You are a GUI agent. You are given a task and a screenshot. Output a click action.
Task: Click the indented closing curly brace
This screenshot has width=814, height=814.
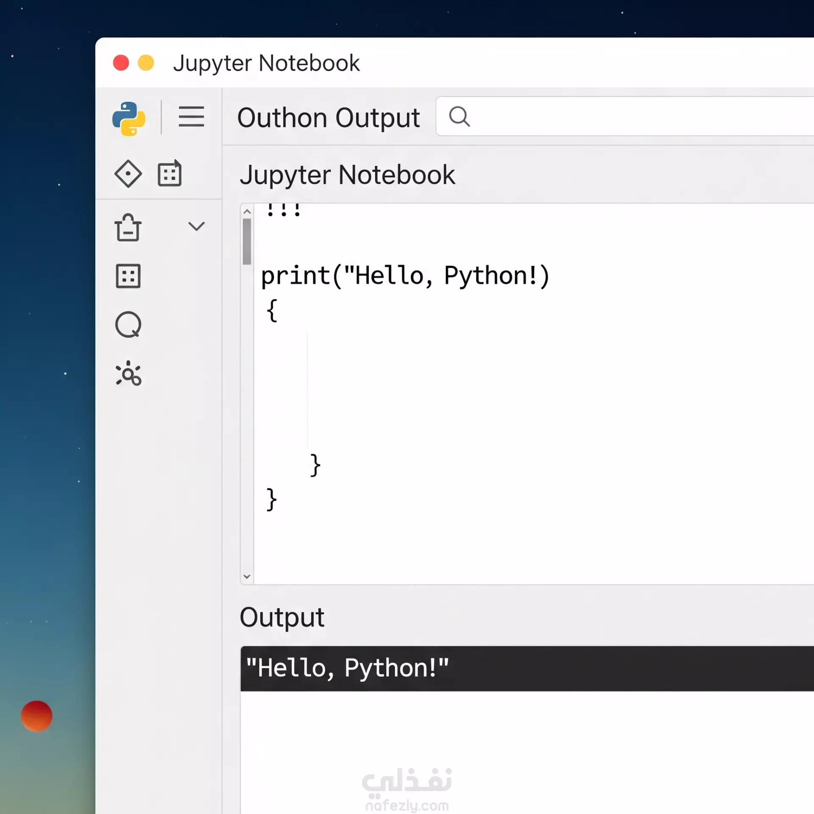tap(315, 465)
